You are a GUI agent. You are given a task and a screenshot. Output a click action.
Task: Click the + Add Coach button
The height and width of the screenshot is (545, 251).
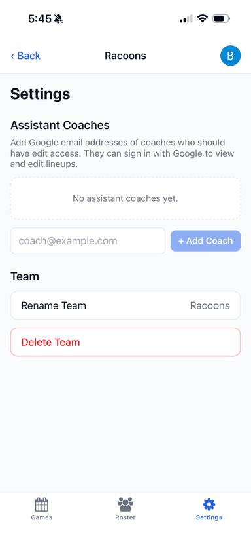click(x=206, y=241)
